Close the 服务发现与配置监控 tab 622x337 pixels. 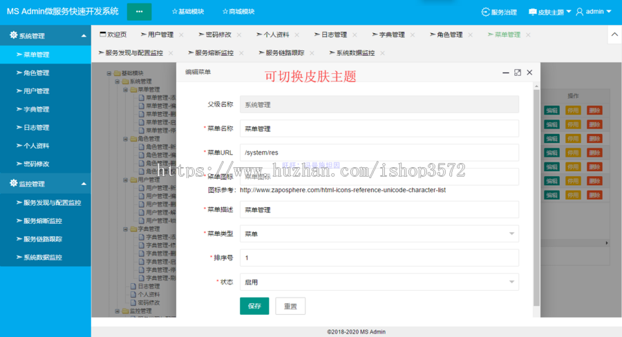[171, 53]
